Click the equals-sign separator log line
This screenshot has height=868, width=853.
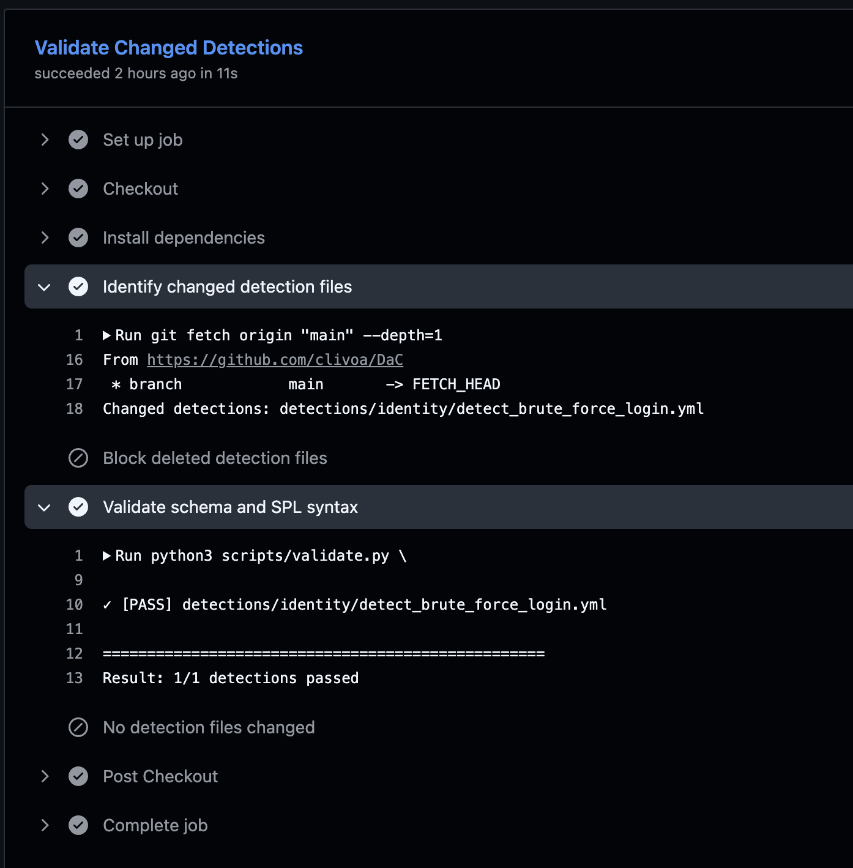(x=324, y=654)
